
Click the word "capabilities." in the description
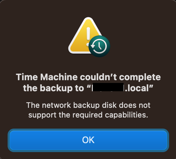tap(126, 115)
